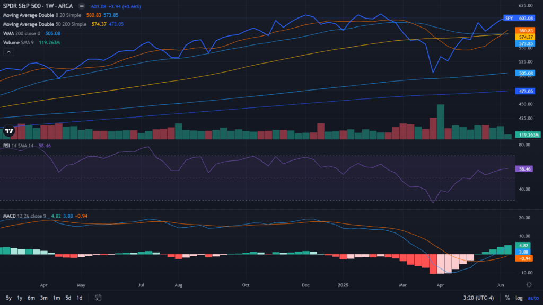Click the 2025 label on the time axis
Screen dimensions: 543x305
coord(343,285)
